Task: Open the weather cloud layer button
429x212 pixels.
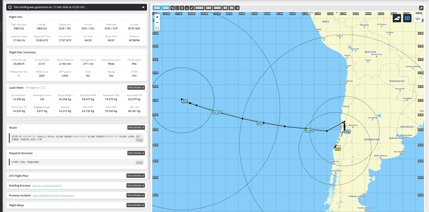Action: 397,18
